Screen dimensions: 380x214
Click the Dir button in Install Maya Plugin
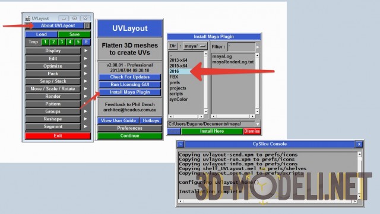coord(173,46)
